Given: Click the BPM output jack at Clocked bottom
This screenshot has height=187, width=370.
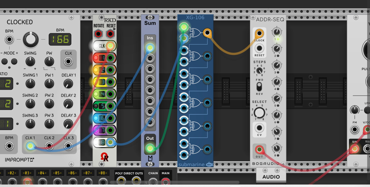Looking at the screenshot, I should click(9, 146).
